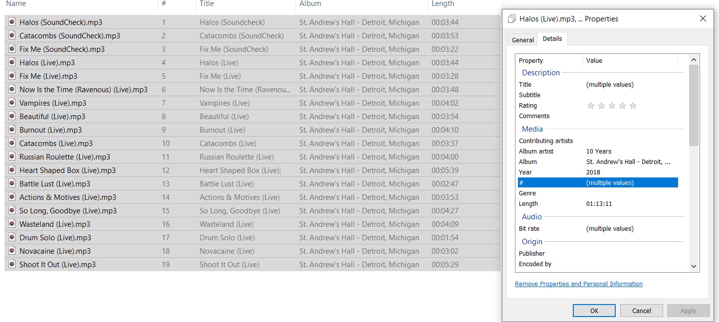
Task: Sort files by the Length column header
Action: 443,4
